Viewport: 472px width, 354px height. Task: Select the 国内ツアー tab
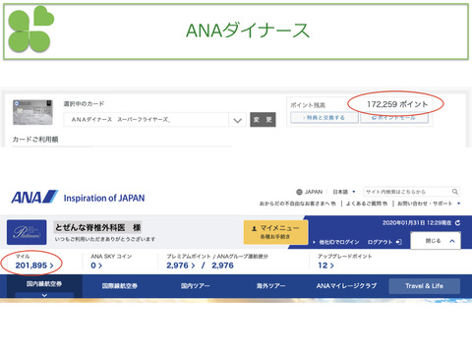click(x=195, y=286)
